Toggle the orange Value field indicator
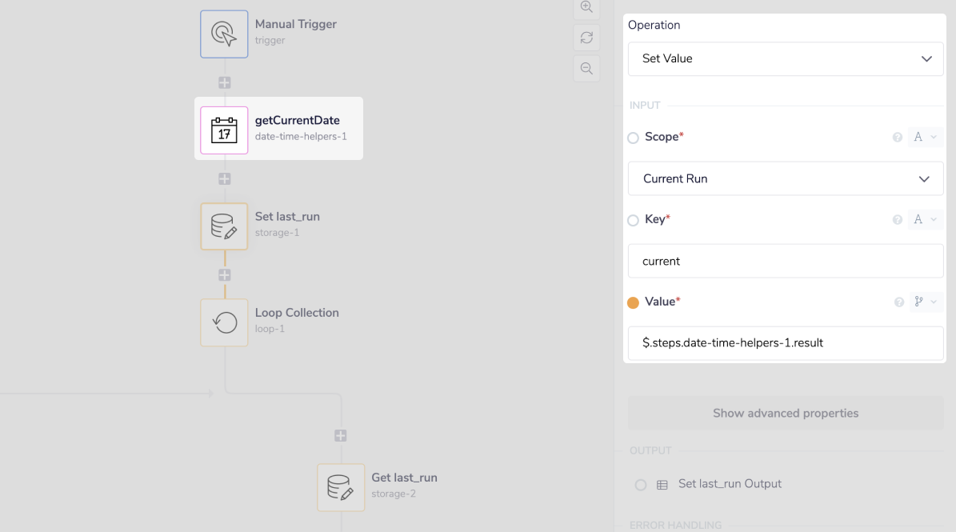 pos(634,302)
